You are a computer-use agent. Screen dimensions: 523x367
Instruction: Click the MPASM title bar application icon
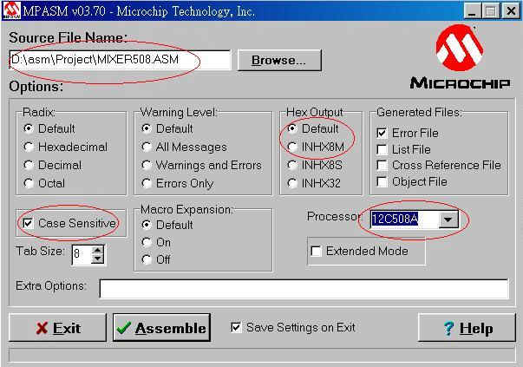pyautogui.click(x=11, y=10)
